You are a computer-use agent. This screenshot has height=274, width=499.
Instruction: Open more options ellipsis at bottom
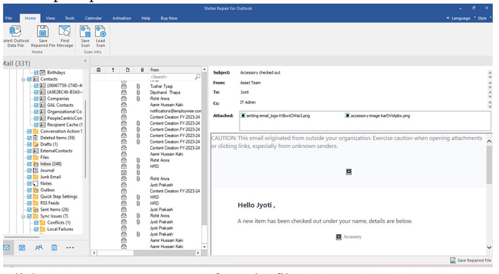click(70, 248)
